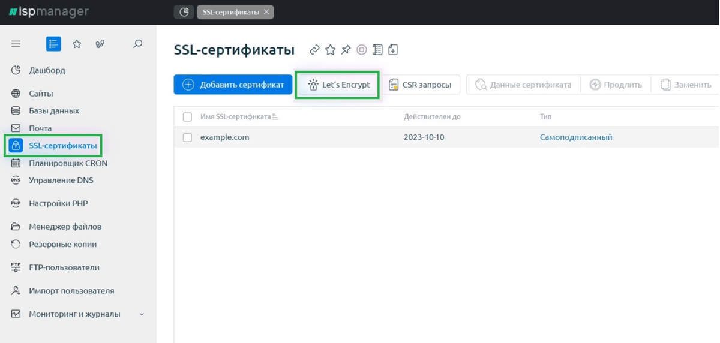Viewport: 720px width, 343px height.
Task: Open the tree structure icon beside the sidebar star
Action: [x=100, y=44]
